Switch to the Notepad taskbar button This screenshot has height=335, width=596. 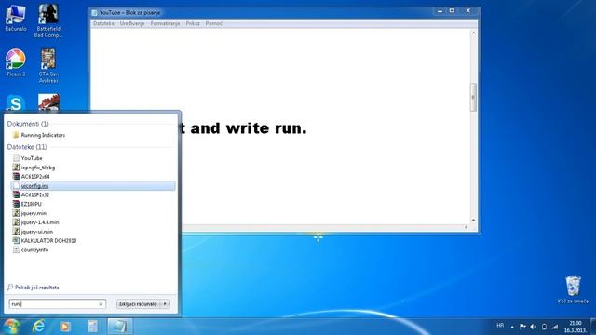tap(120, 327)
